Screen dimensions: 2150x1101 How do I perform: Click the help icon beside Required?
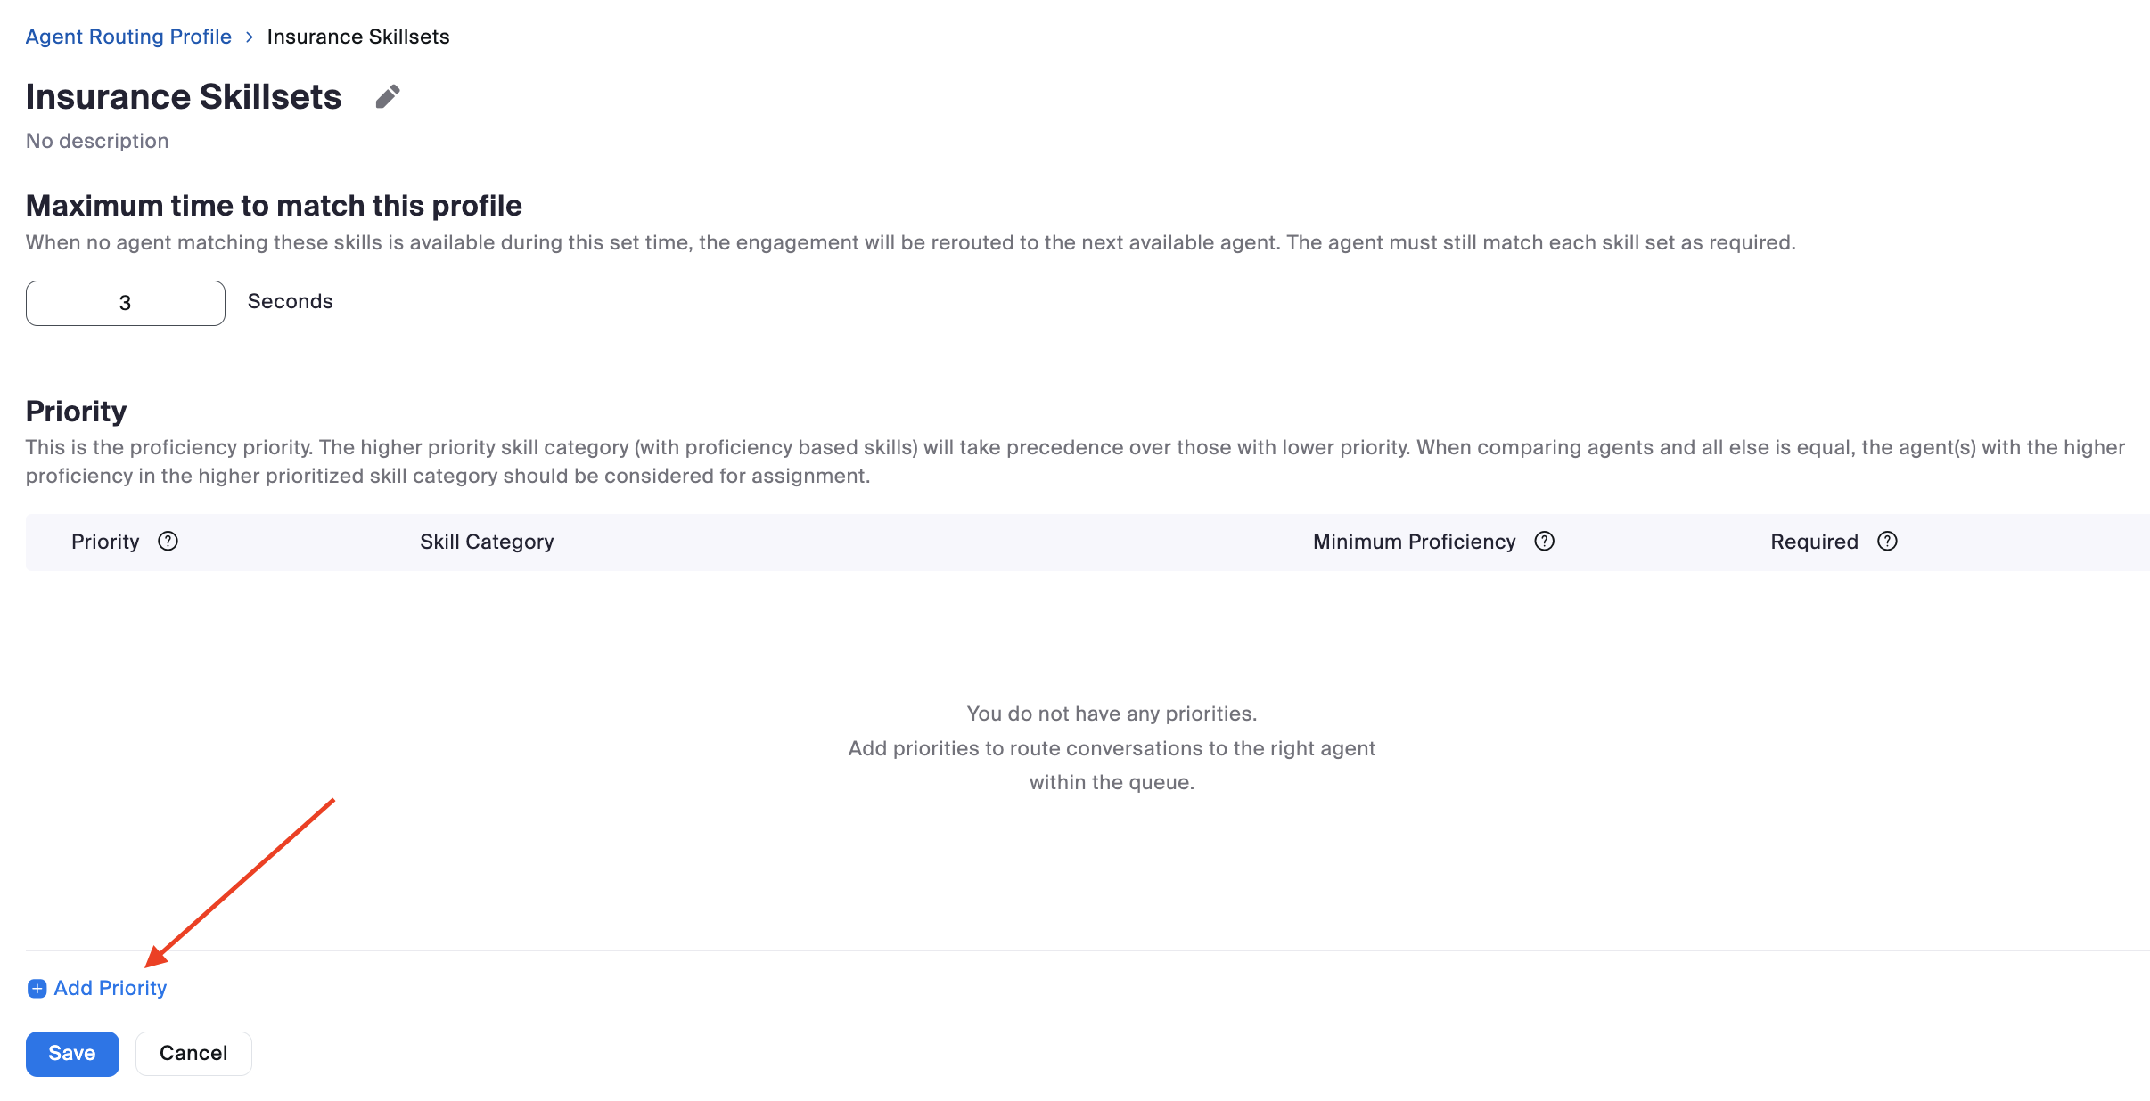(x=1887, y=542)
